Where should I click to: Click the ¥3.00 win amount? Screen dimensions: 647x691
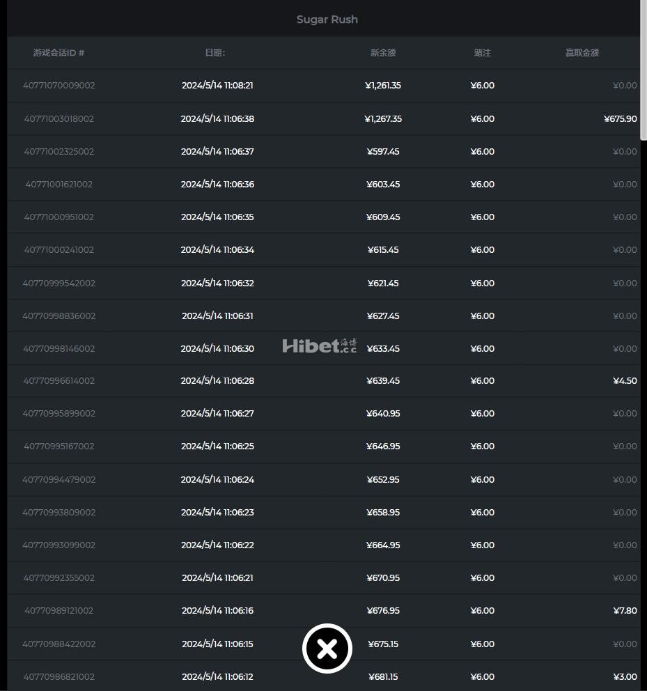click(625, 676)
